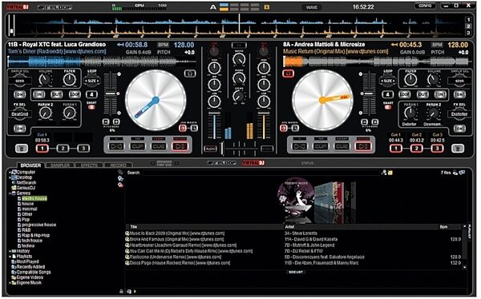
Task: Click left deck loop IN button
Action: point(38,94)
